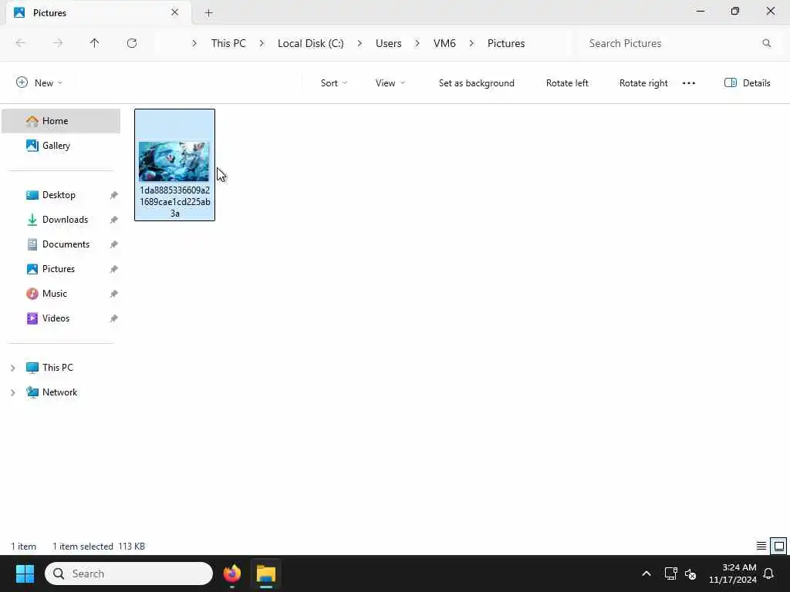Expand the This PC tree node
Viewport: 790px width, 592px height.
click(13, 368)
